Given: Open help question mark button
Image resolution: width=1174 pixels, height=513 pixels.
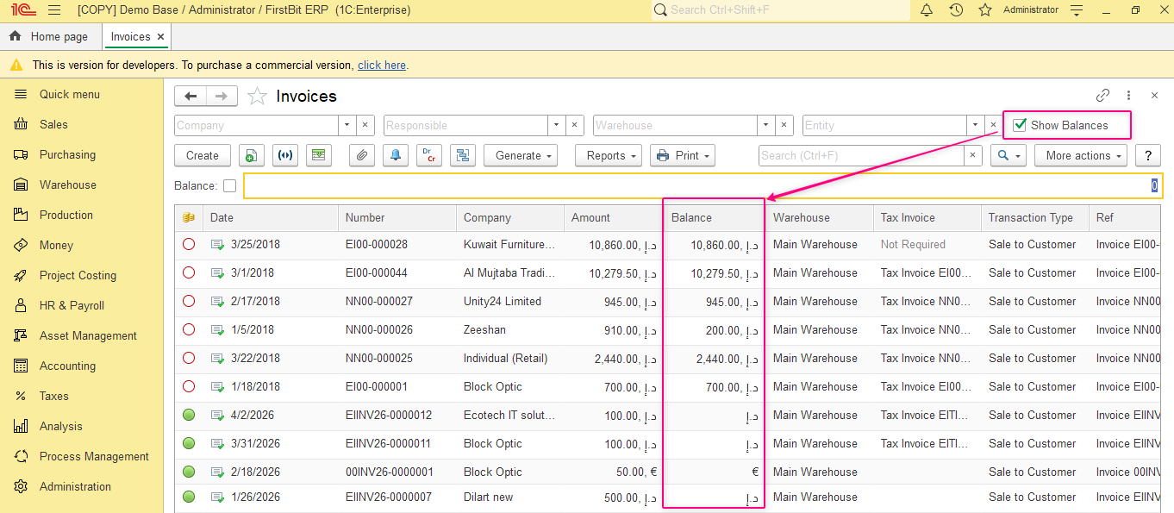Looking at the screenshot, I should (1147, 155).
